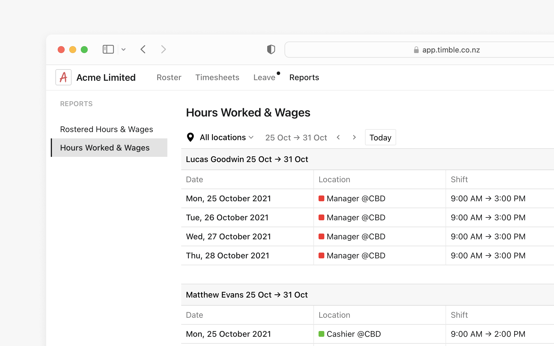The image size is (554, 346).
Task: Click the red Manager @CBD color square
Action: (321, 198)
